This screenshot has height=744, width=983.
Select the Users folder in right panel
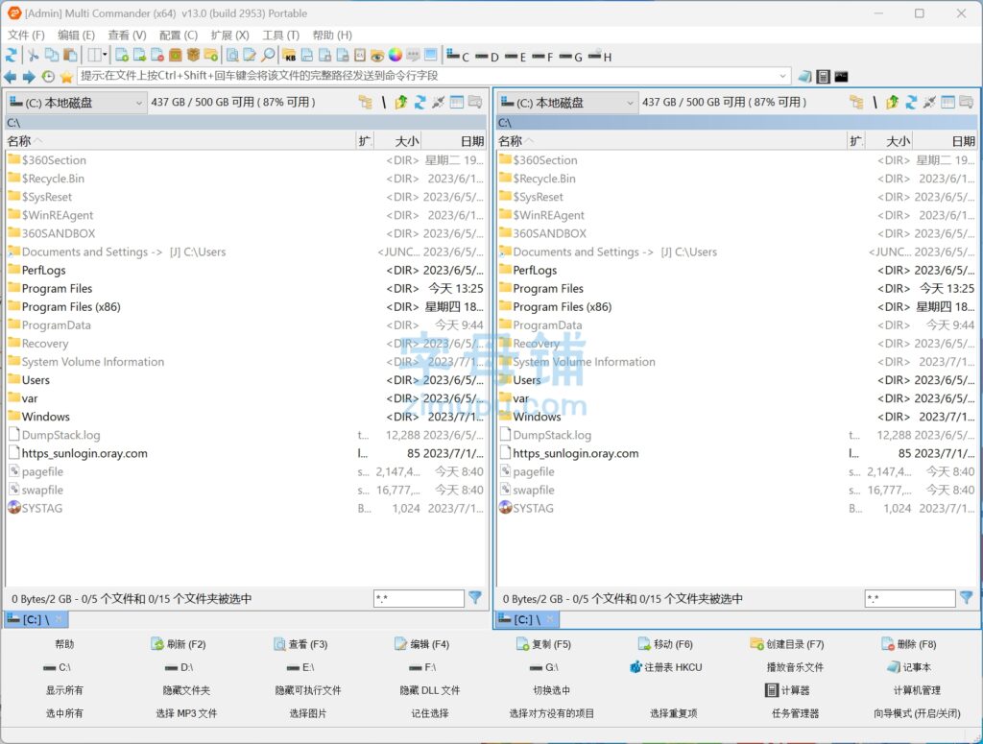(736, 380)
